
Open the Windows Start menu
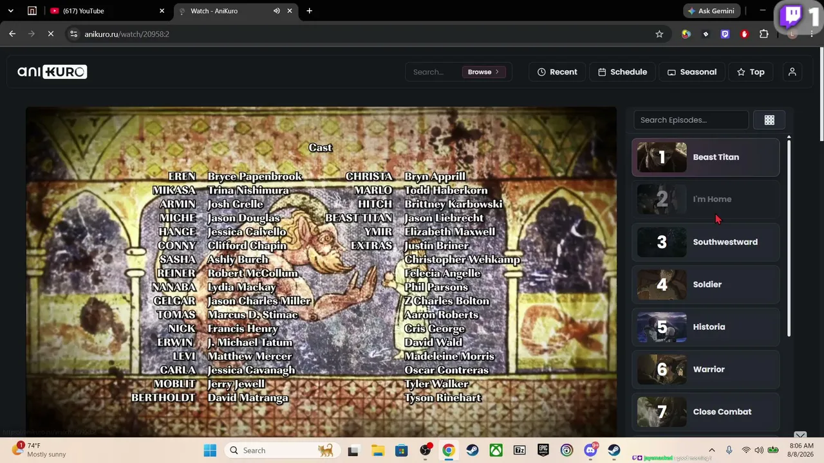[210, 451]
